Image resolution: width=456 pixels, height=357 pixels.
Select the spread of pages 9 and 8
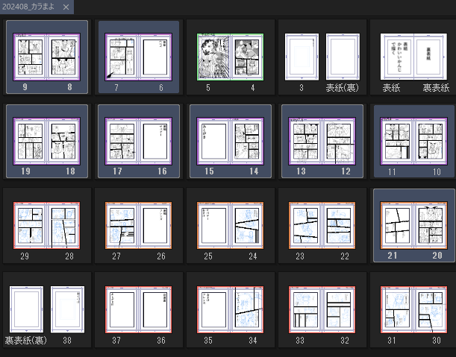click(46, 57)
